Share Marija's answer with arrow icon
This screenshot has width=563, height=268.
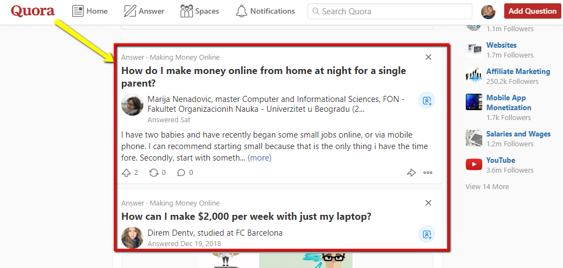pyautogui.click(x=411, y=173)
